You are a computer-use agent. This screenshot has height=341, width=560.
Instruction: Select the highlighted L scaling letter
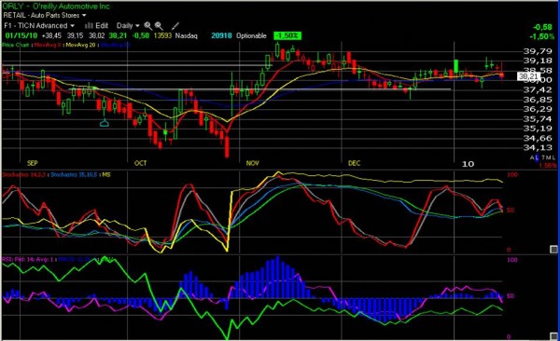click(537, 157)
